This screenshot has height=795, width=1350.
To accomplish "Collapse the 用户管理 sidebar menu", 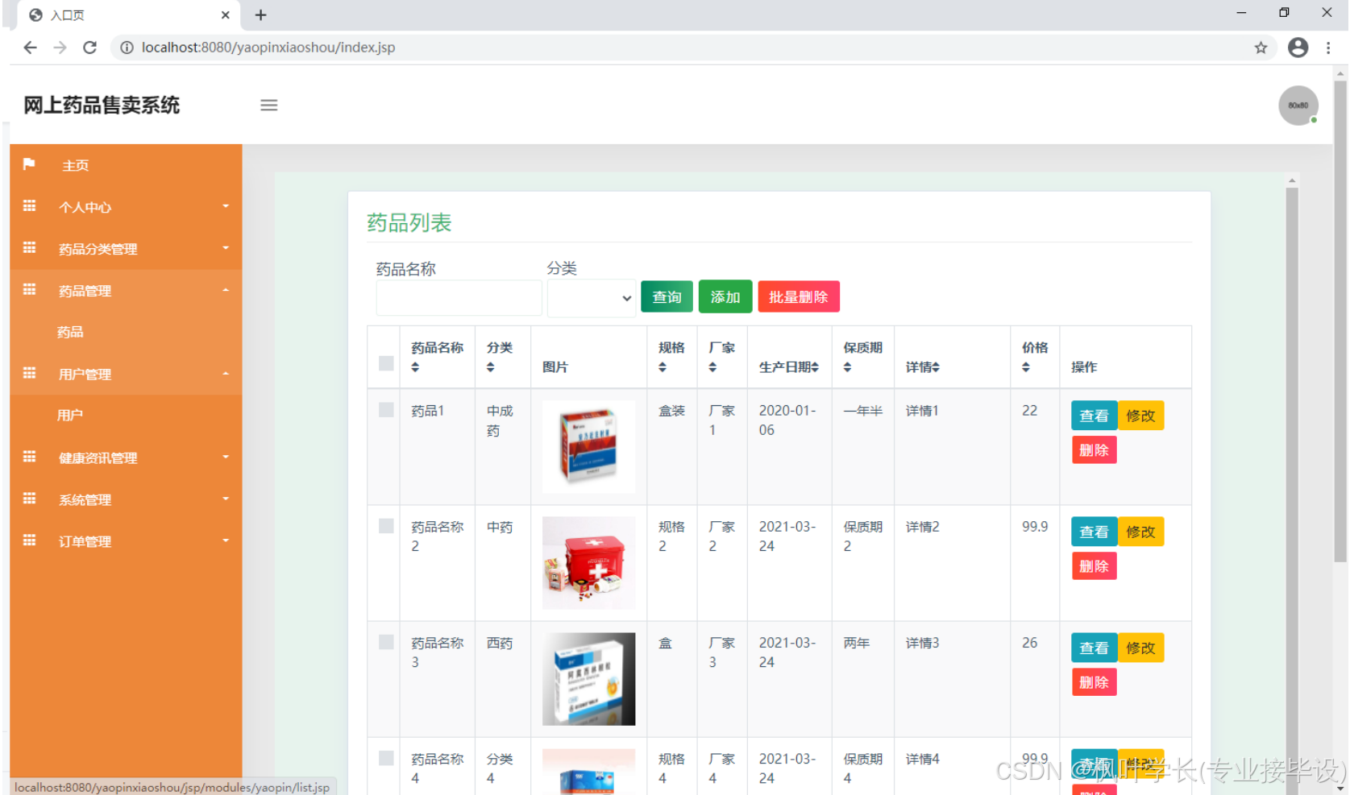I will [126, 374].
